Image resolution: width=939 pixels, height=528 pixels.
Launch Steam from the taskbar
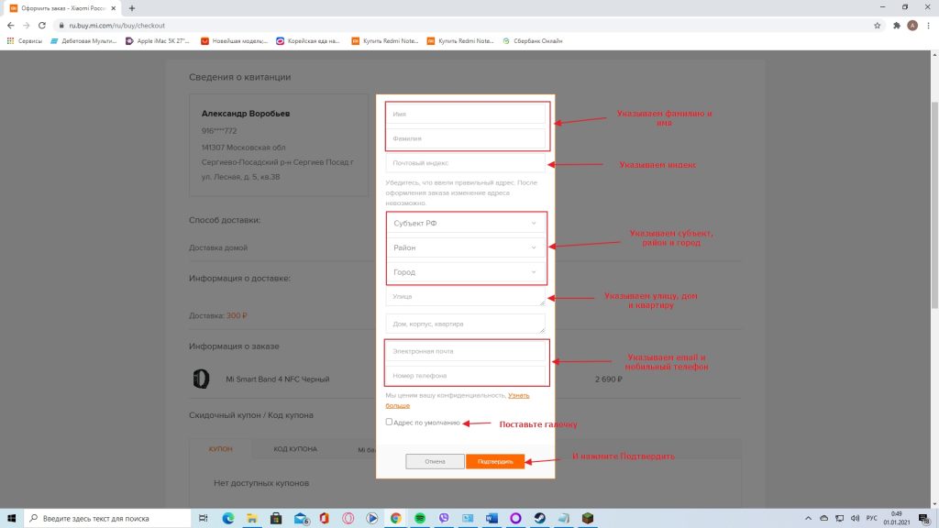(539, 518)
